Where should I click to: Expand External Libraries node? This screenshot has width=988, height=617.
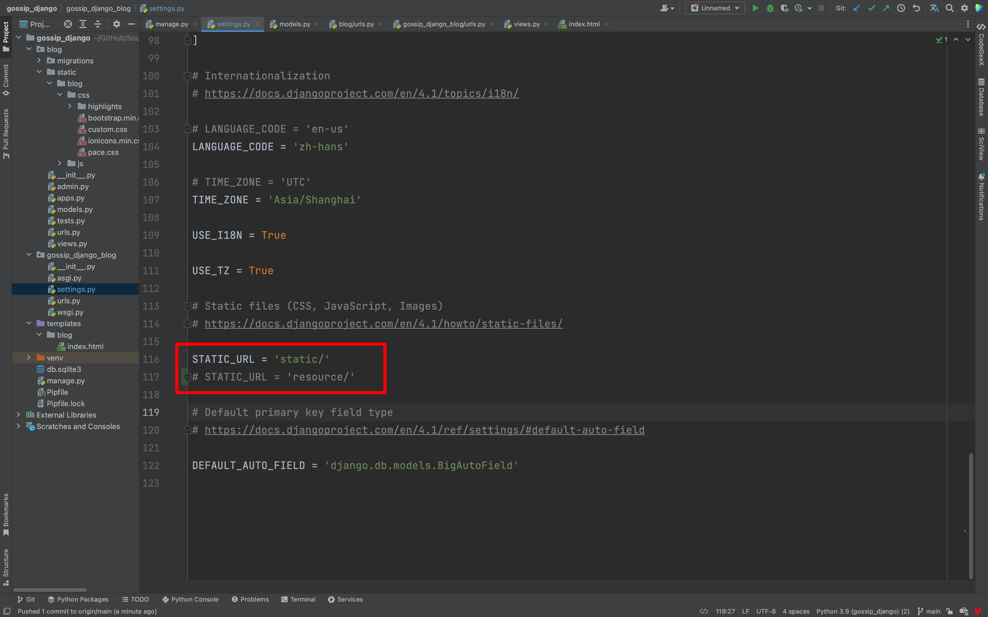18,414
